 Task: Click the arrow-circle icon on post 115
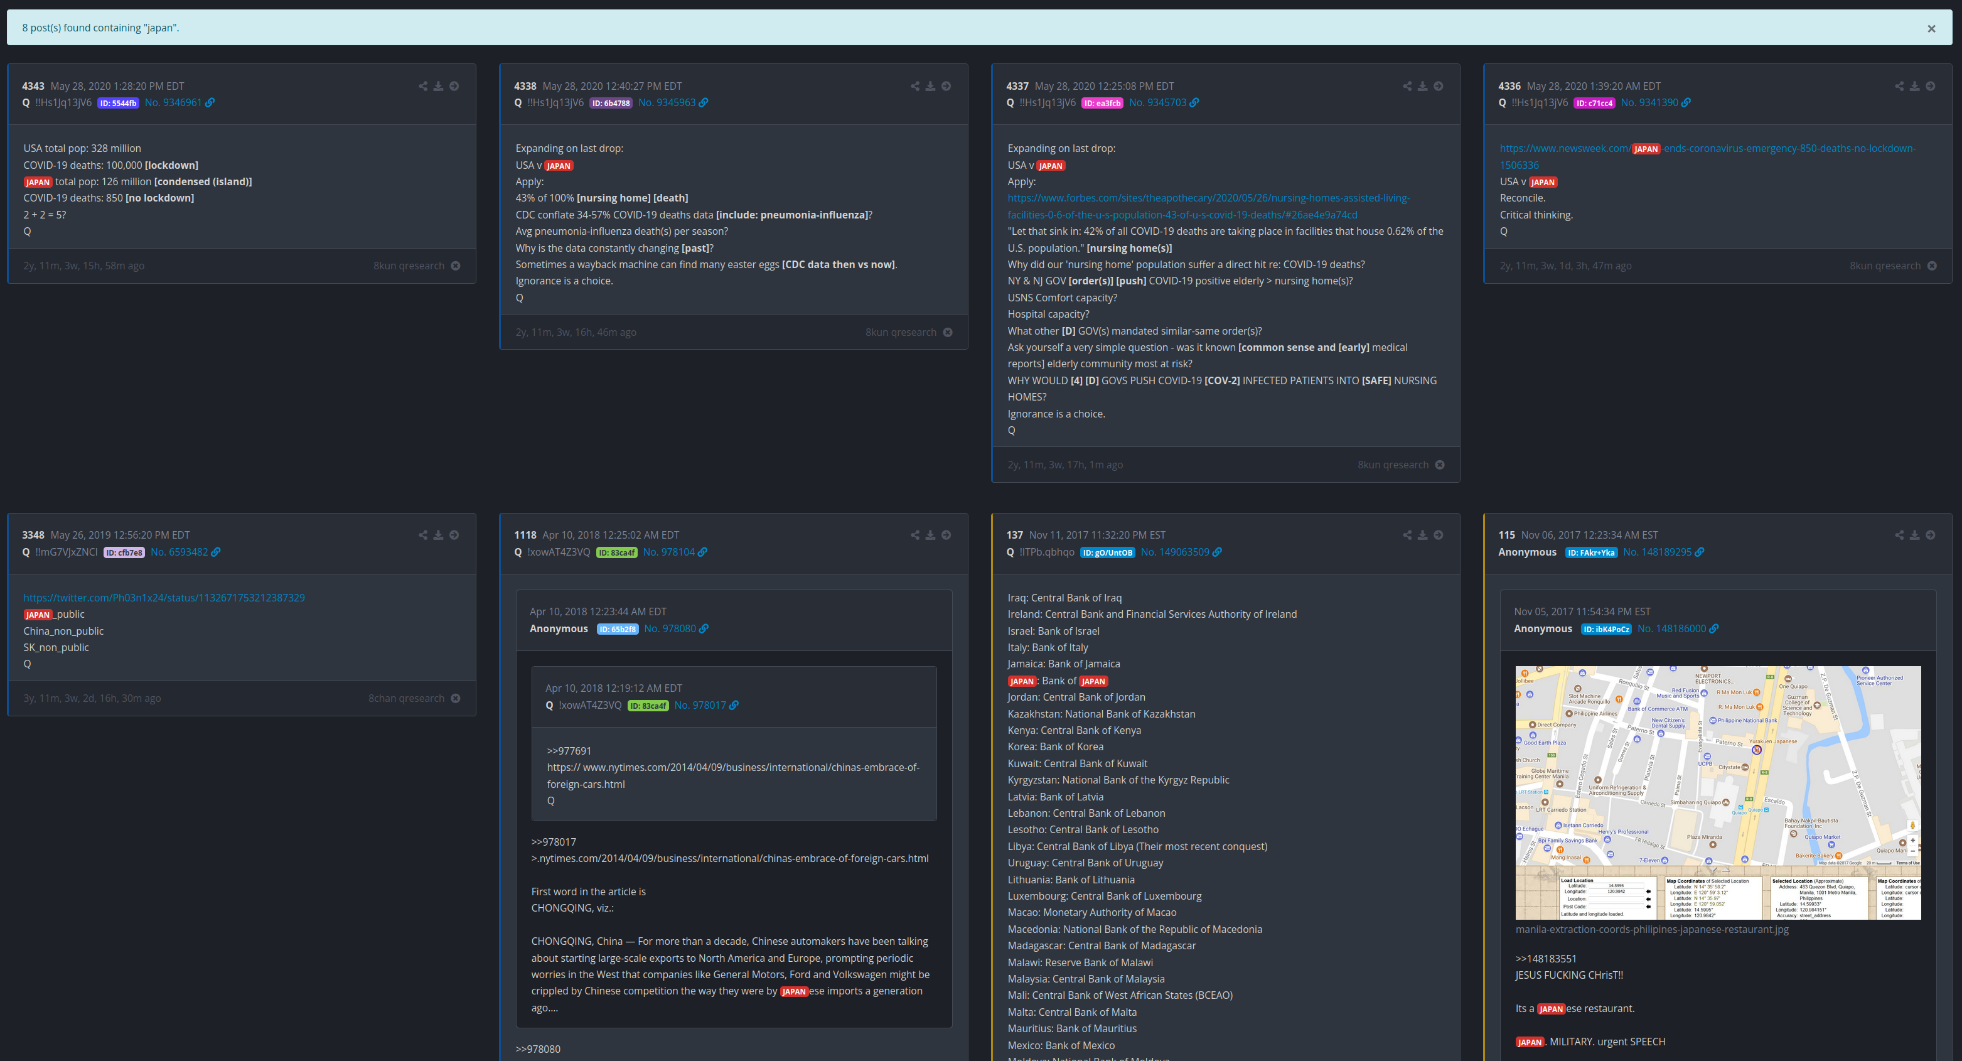[1930, 536]
